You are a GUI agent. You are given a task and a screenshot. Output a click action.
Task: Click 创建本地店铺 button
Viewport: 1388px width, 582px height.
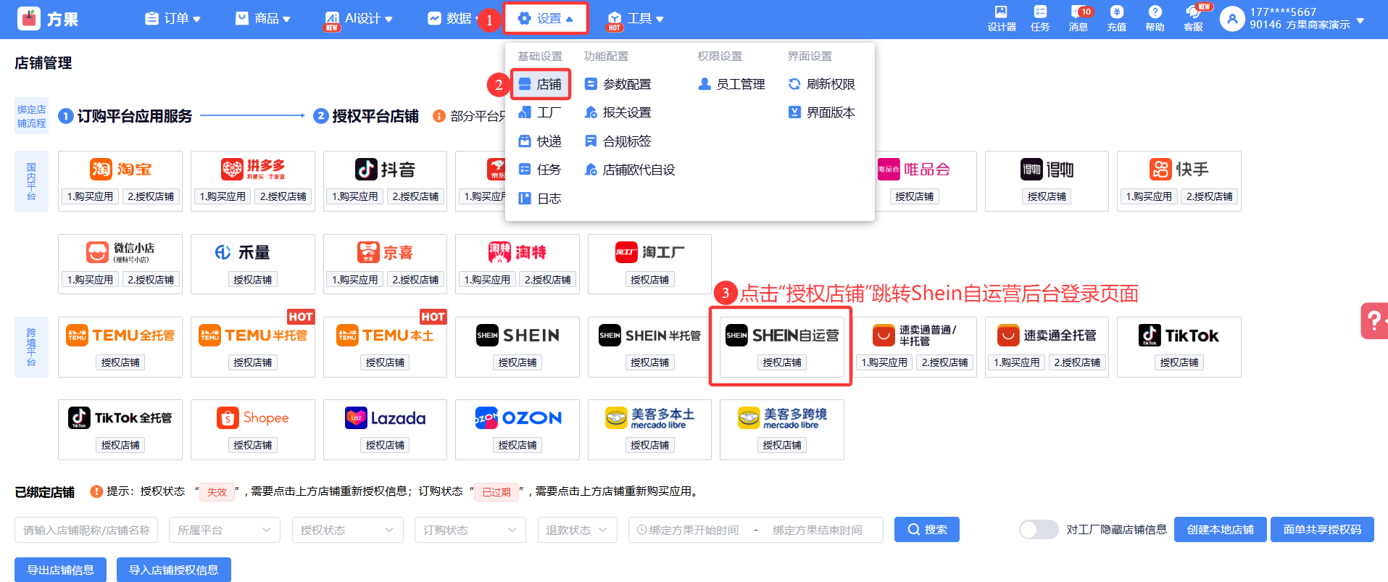tap(1221, 530)
